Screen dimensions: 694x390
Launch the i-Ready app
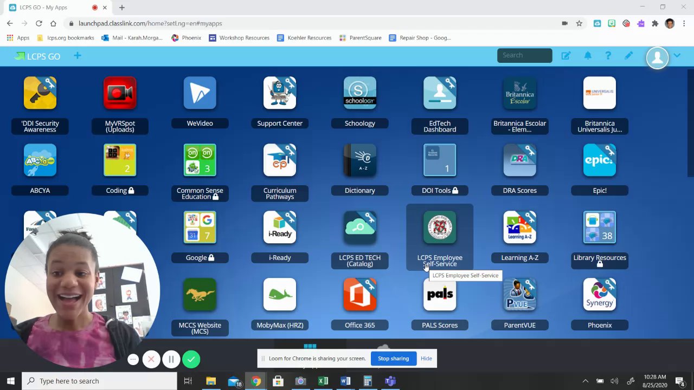(x=280, y=227)
